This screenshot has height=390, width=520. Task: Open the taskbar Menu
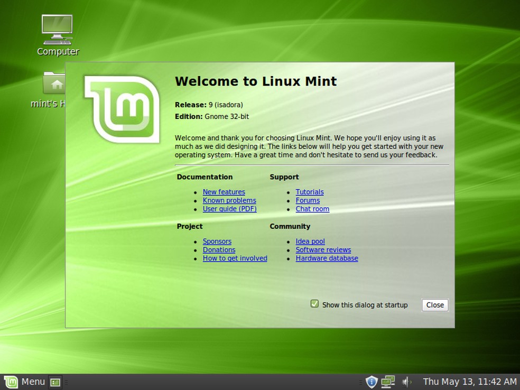33,382
